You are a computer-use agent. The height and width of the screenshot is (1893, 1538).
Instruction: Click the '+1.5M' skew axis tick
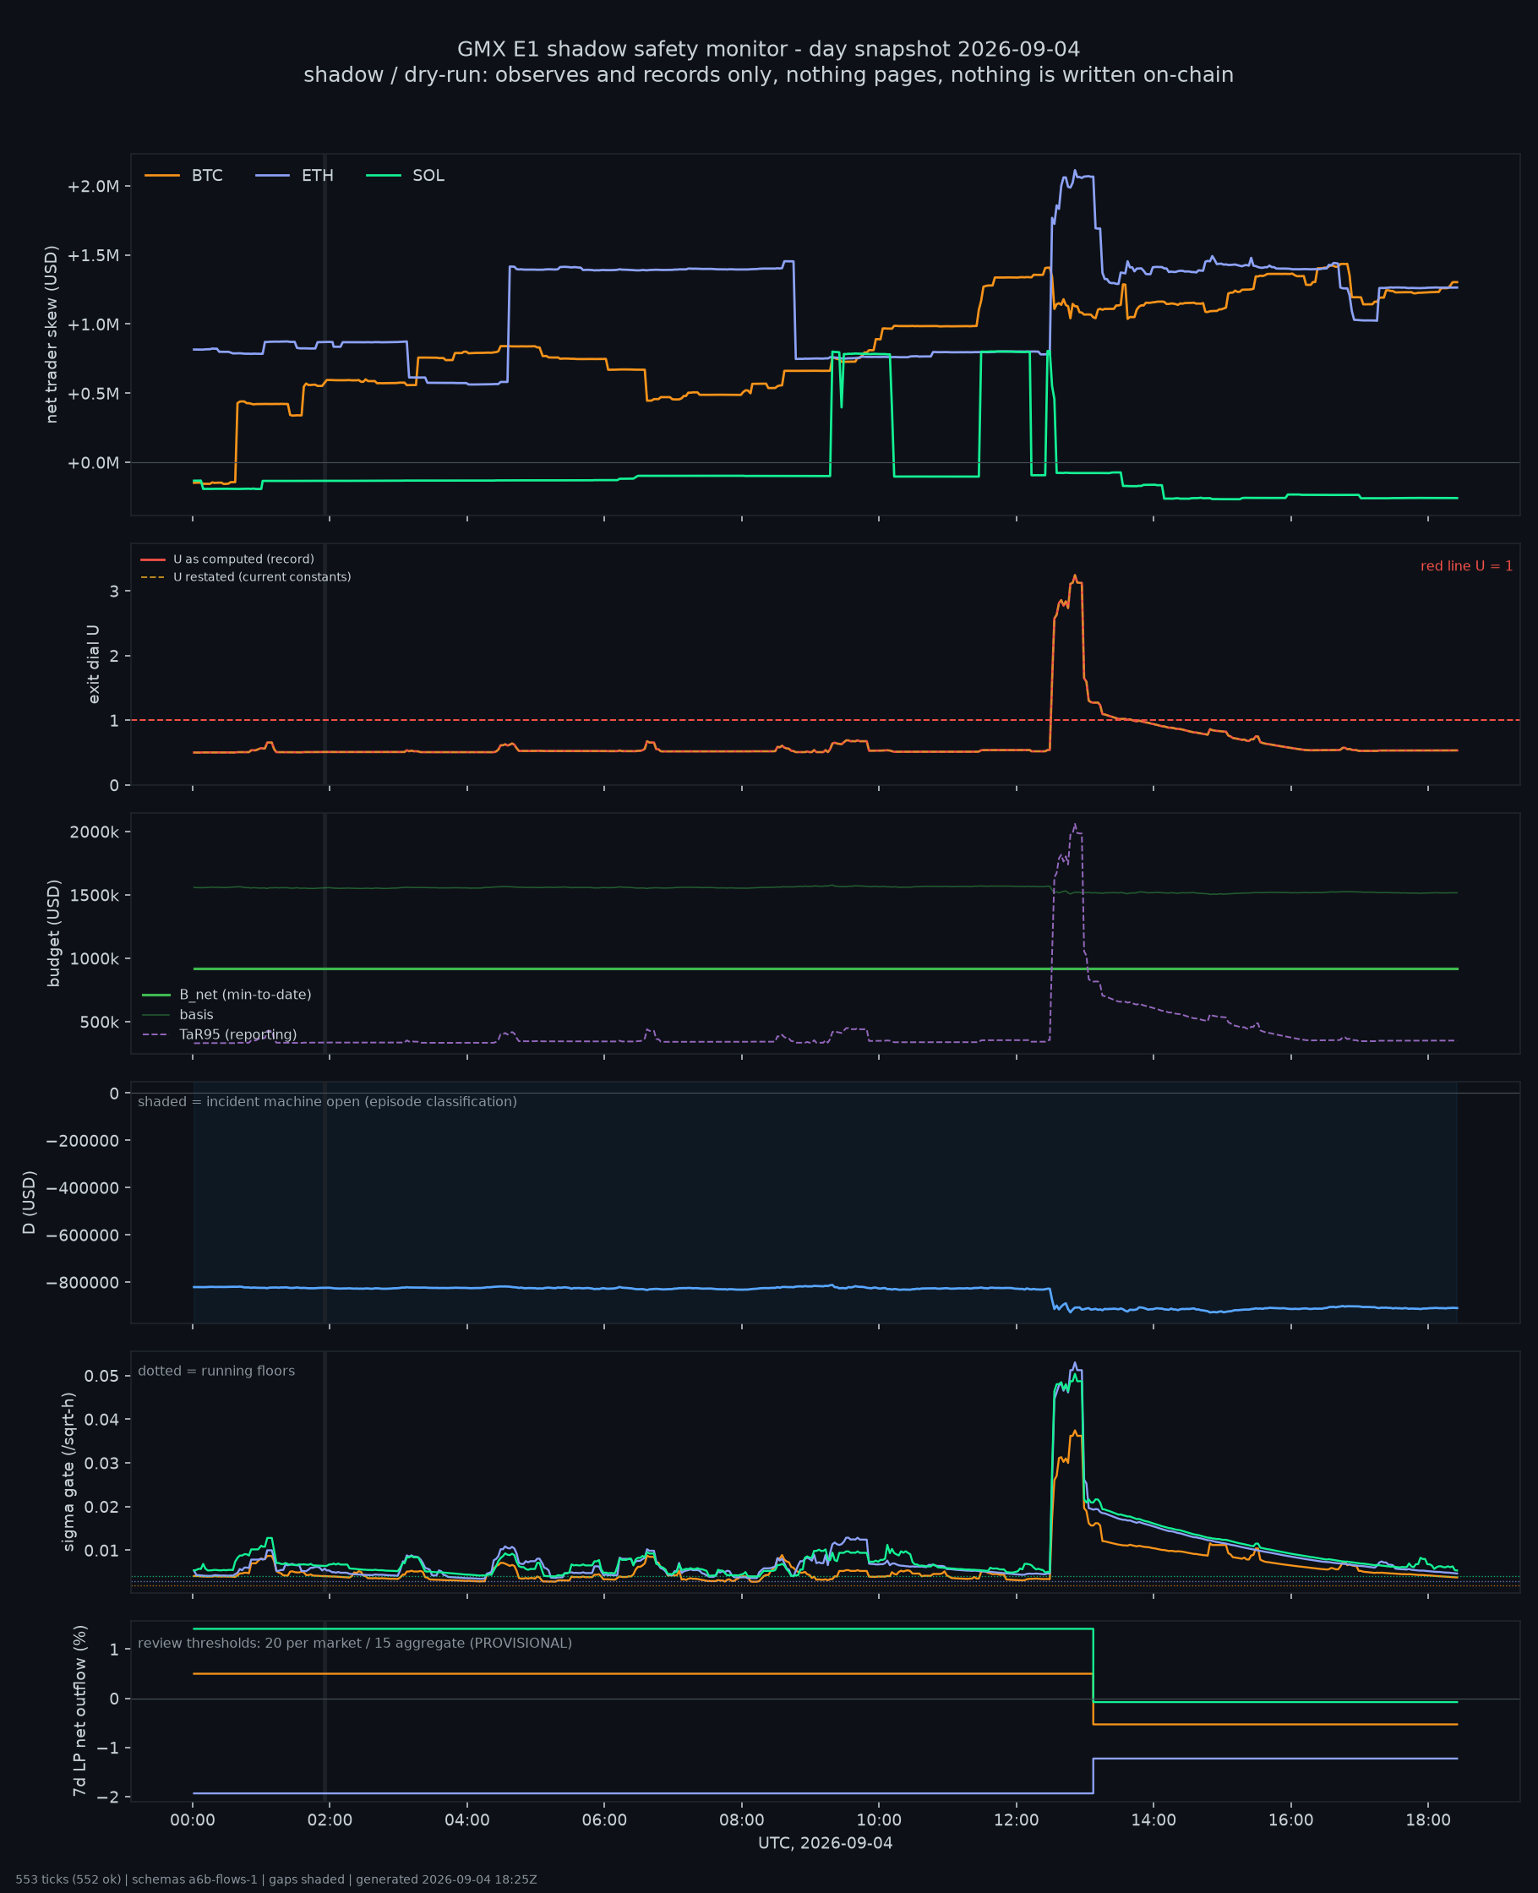click(93, 255)
